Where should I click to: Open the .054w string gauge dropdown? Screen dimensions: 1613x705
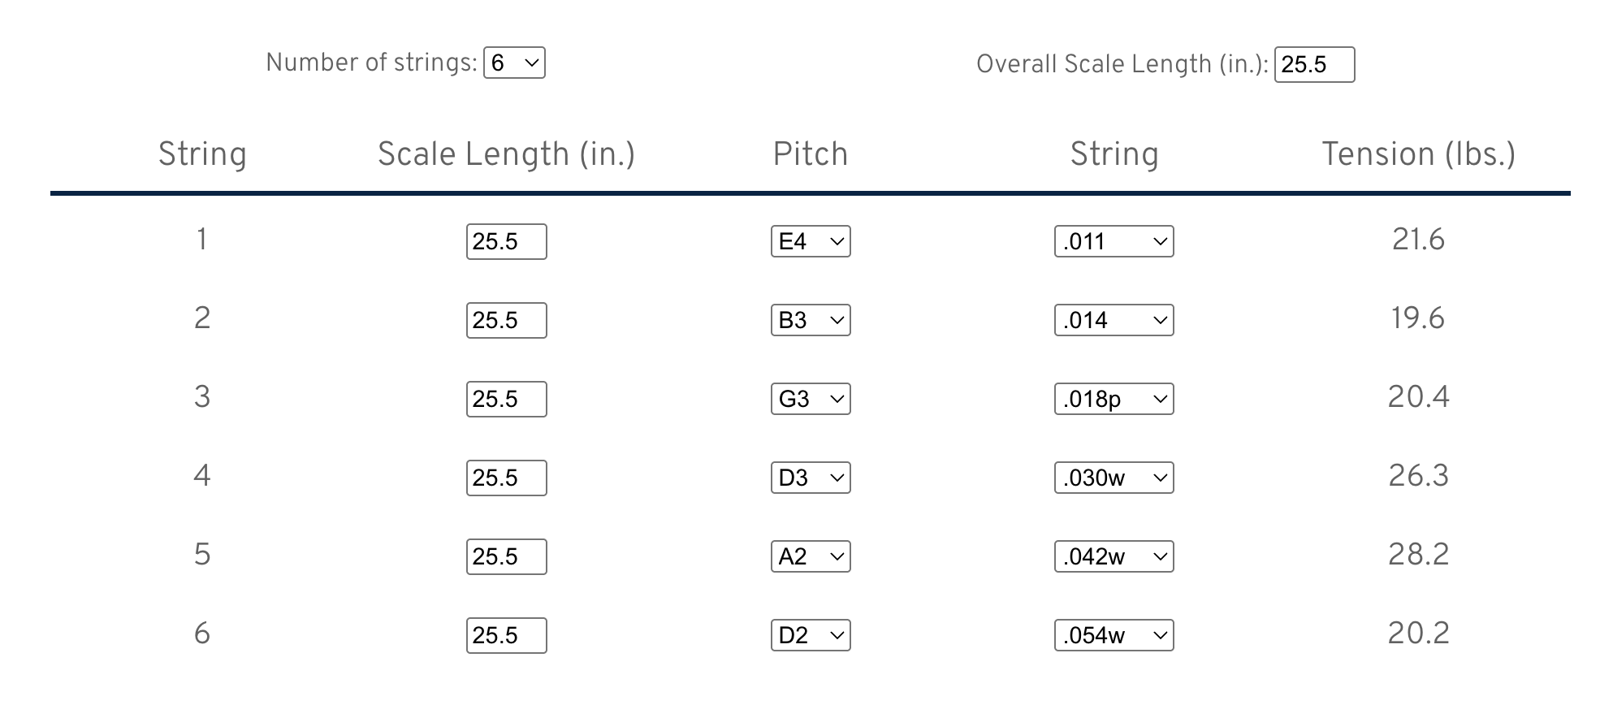click(1114, 635)
